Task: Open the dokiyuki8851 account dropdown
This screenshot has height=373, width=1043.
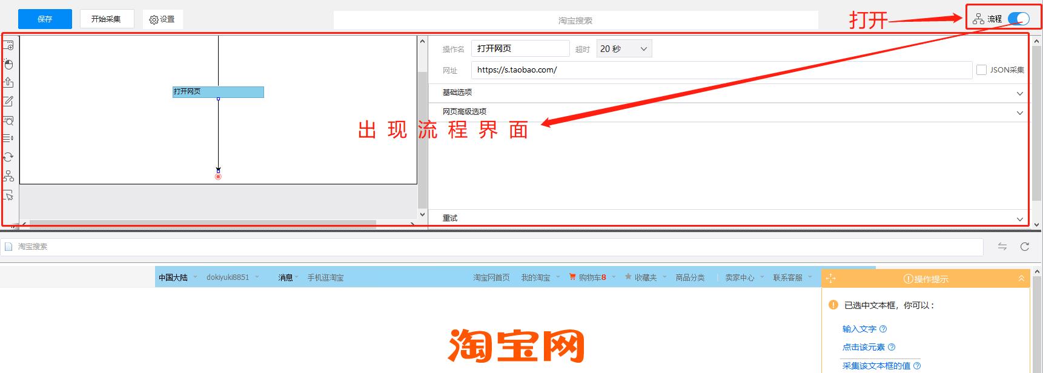Action: (x=233, y=277)
